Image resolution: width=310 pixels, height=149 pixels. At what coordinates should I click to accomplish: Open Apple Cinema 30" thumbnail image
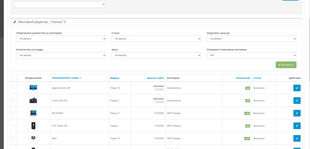[x=33, y=88]
